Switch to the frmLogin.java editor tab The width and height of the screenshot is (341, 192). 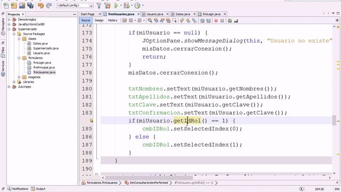click(x=212, y=14)
